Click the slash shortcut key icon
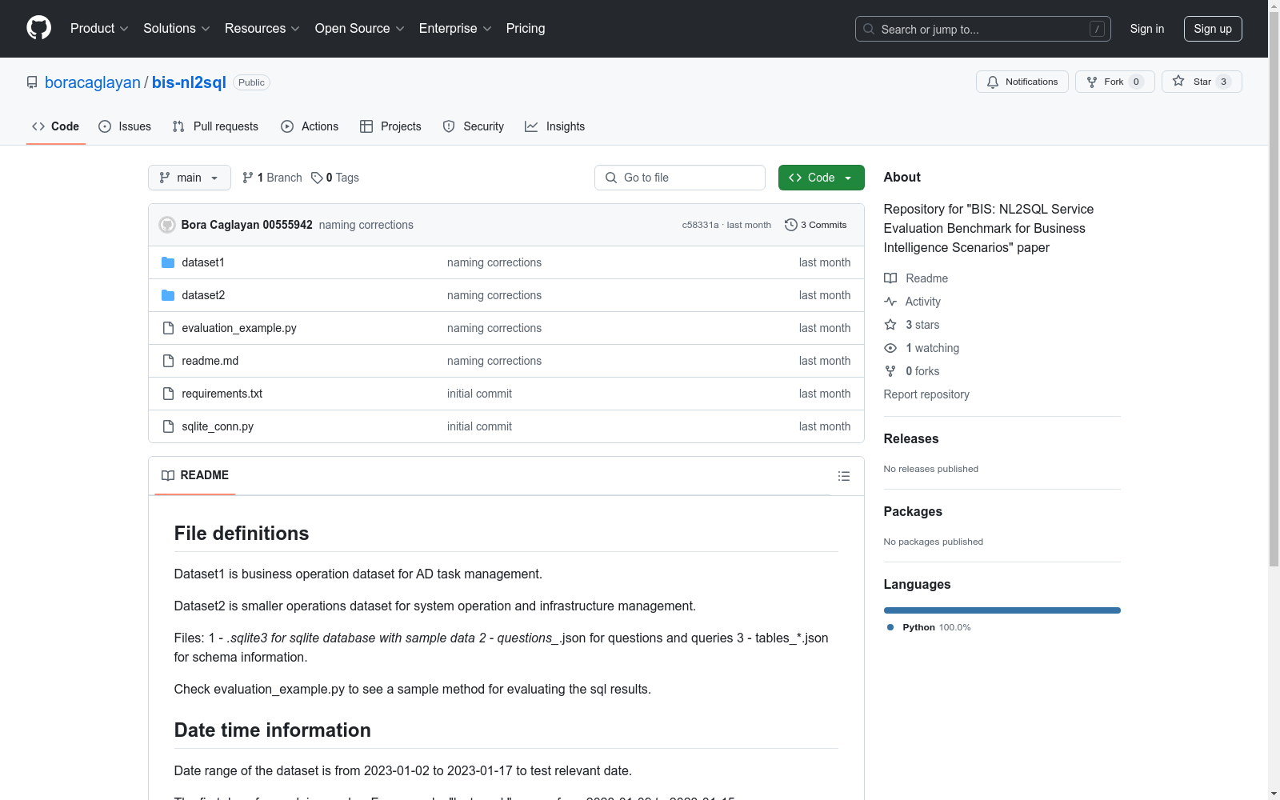Viewport: 1280px width, 800px height. tap(1097, 29)
